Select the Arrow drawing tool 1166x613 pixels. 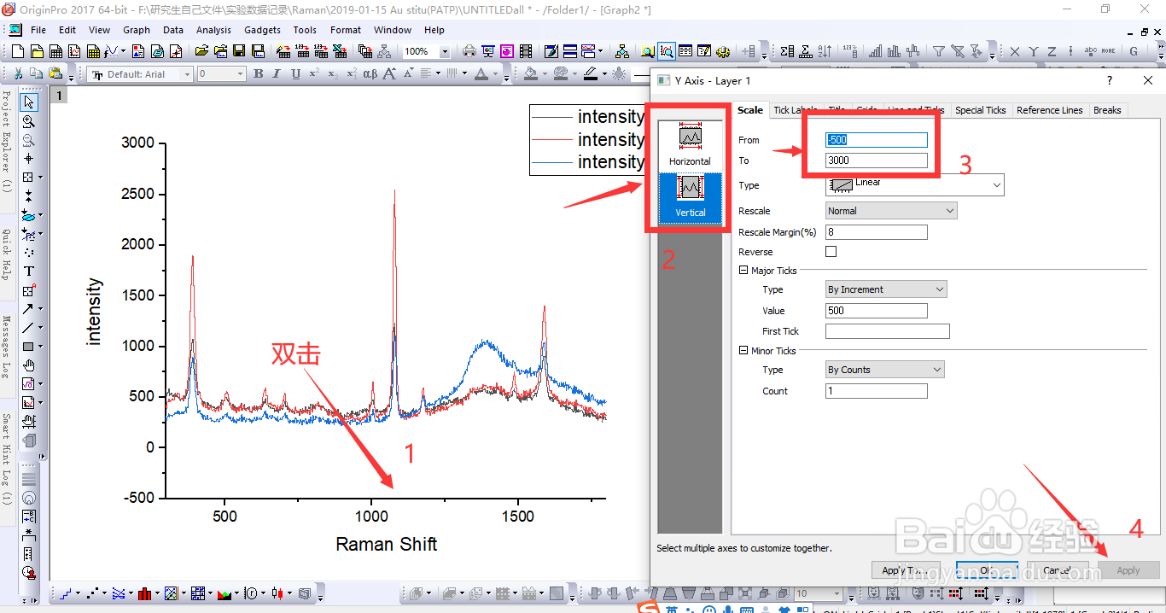(x=29, y=308)
